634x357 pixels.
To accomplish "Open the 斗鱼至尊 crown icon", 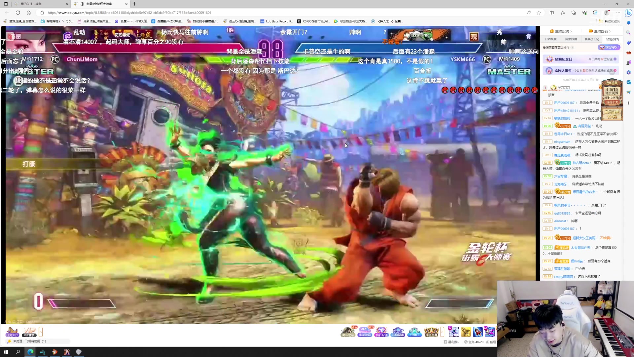I will [431, 332].
